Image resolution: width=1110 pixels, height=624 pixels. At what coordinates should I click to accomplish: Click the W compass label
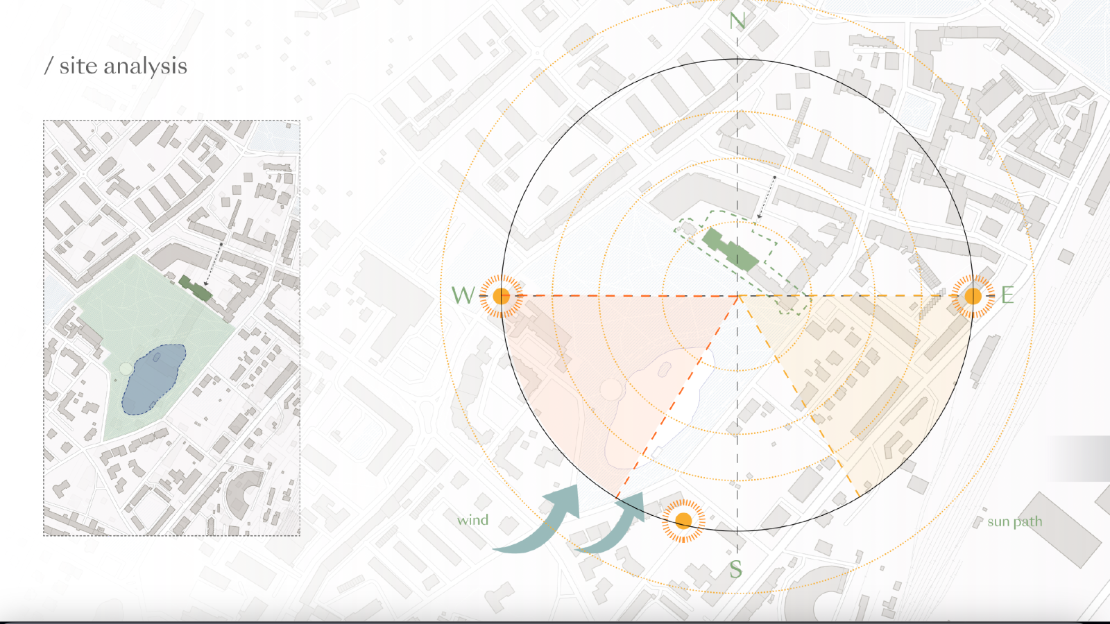point(463,295)
